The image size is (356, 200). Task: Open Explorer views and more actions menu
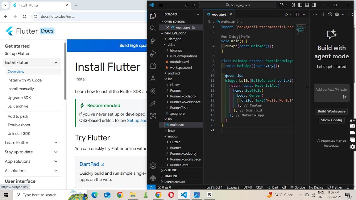coord(197,14)
